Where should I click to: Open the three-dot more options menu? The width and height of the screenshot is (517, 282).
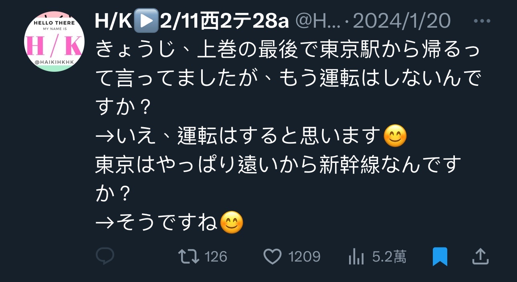pos(482,21)
